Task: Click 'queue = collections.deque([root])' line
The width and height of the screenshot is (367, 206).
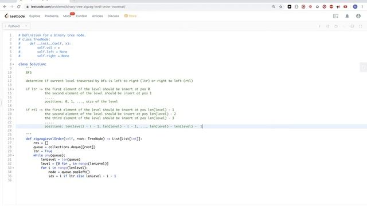Action: click(x=64, y=147)
